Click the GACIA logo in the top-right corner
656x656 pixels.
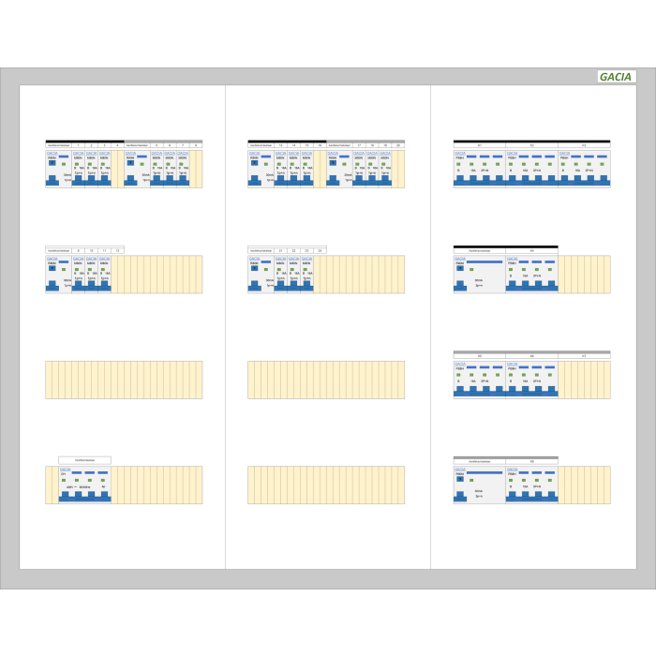coord(617,77)
